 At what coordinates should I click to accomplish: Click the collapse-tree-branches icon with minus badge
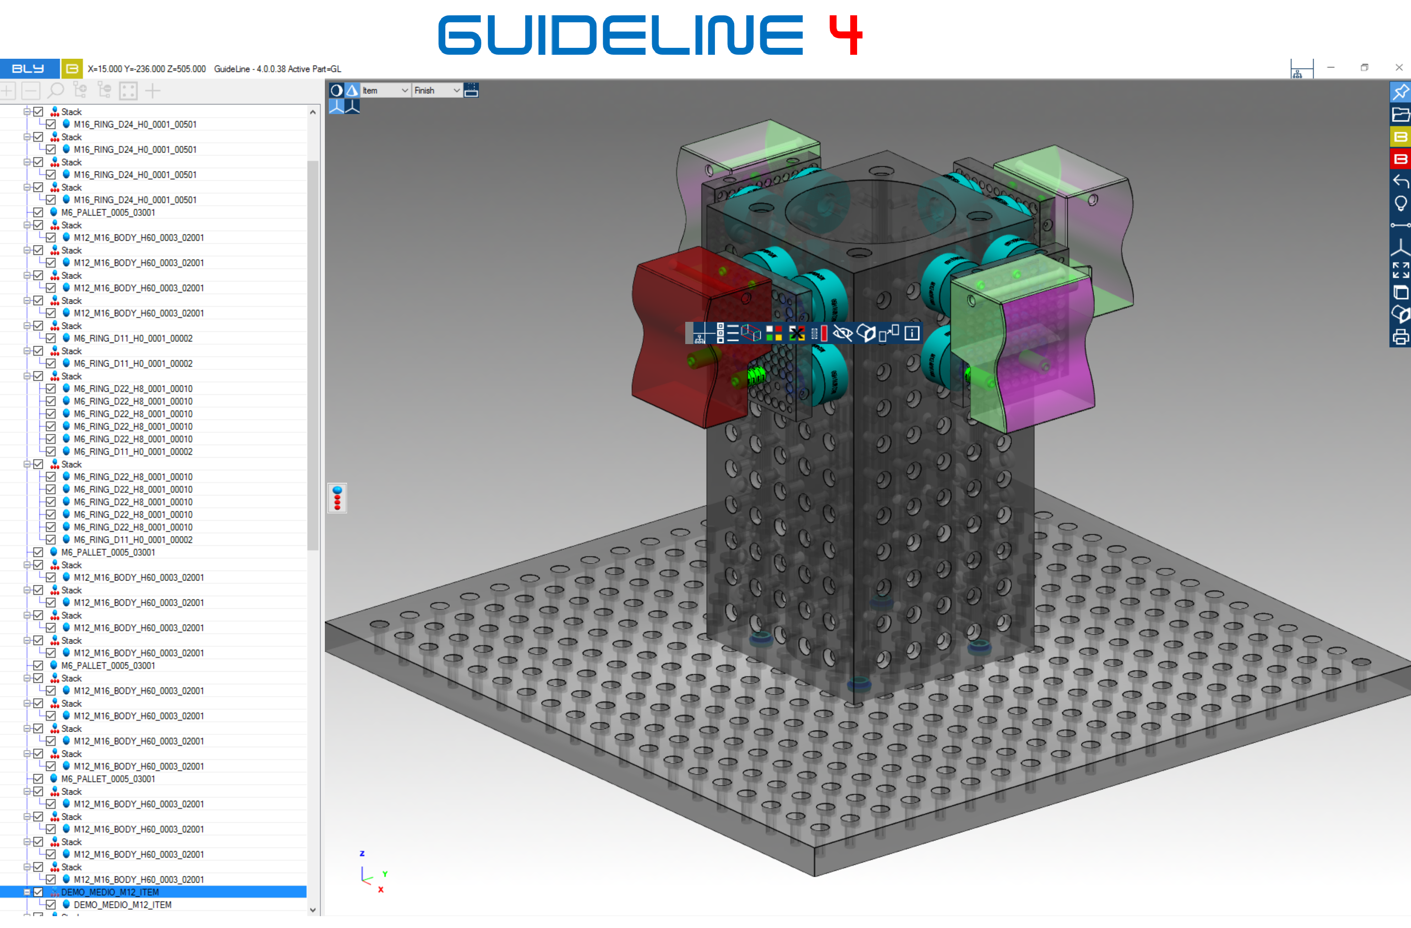[x=104, y=91]
